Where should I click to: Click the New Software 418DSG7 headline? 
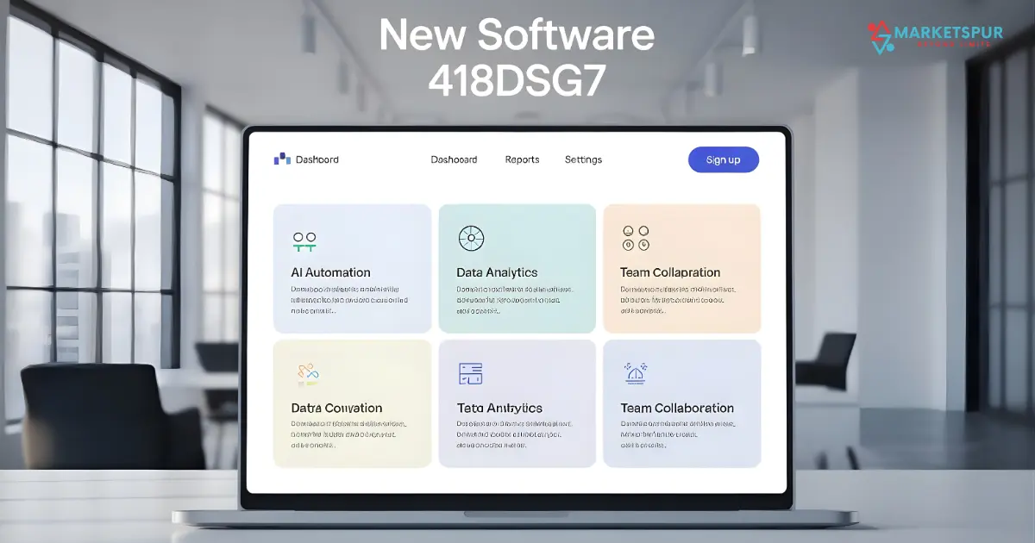coord(517,58)
